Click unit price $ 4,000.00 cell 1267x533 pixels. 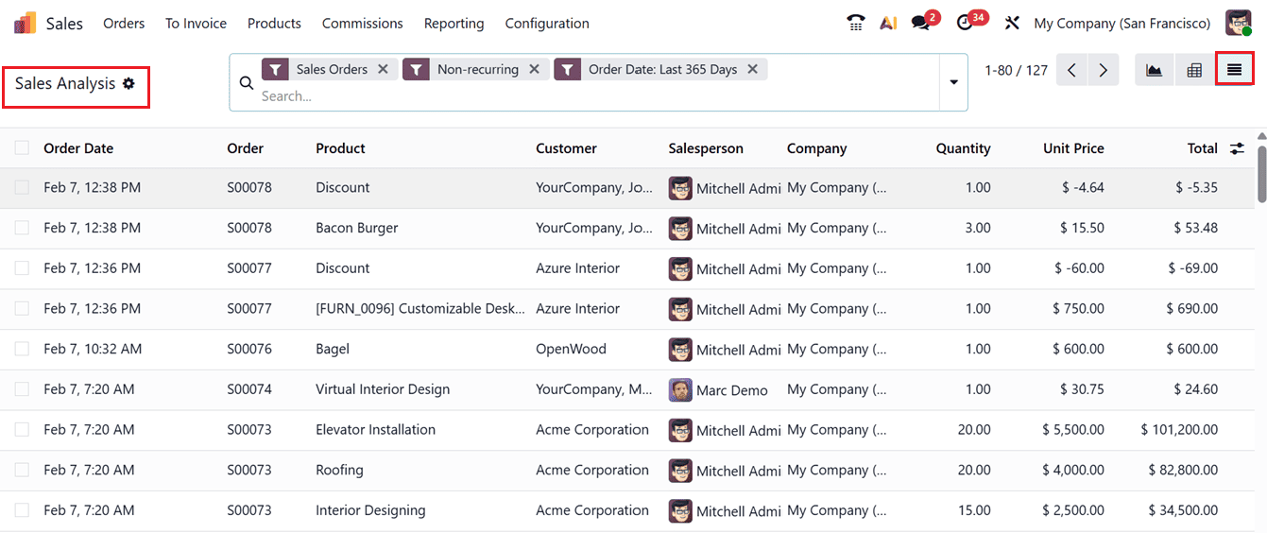[1073, 470]
